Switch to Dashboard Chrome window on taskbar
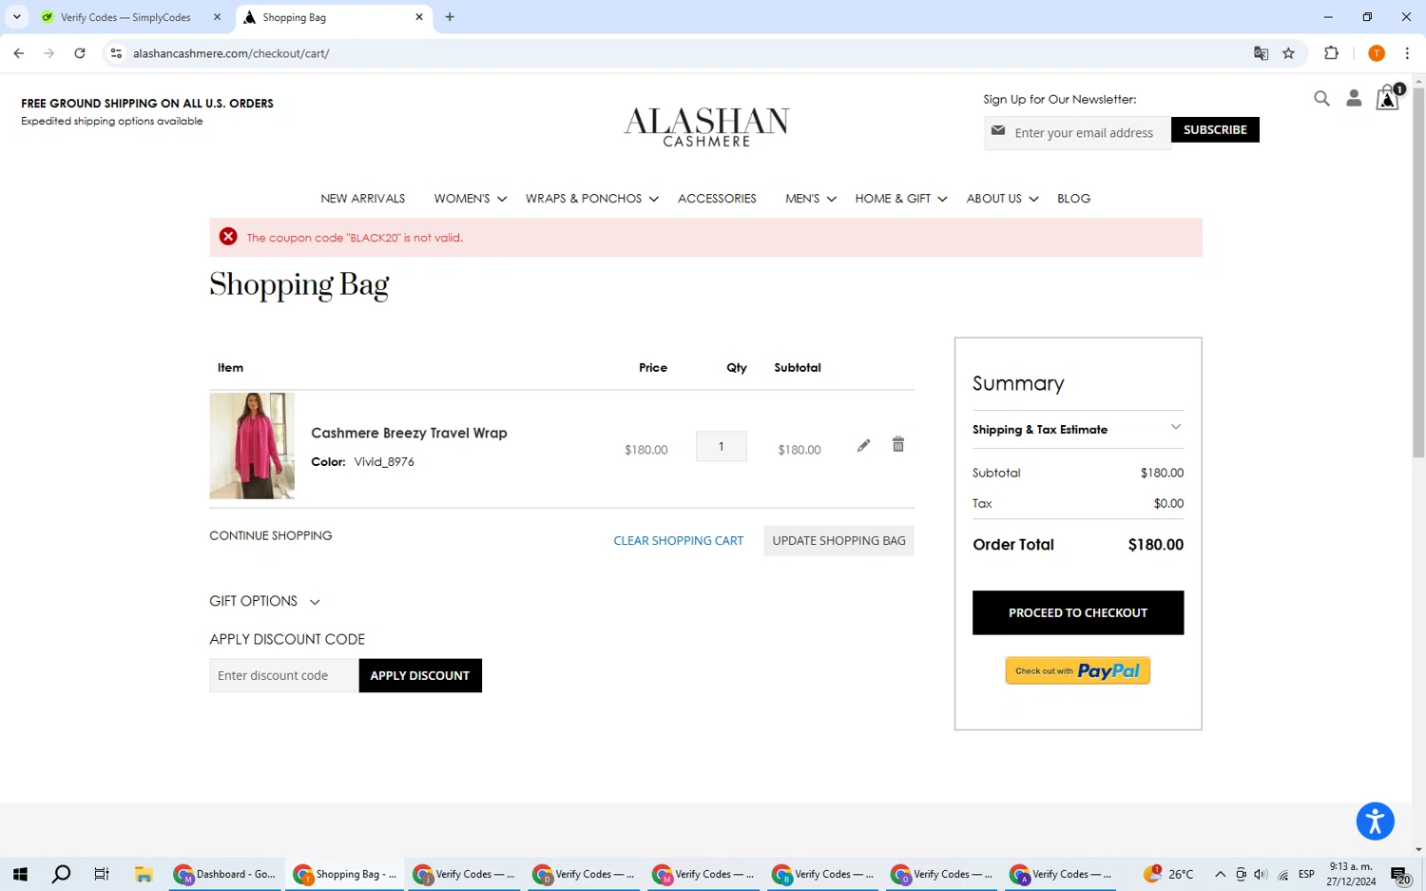Screen dimensions: 1426x891 tap(225, 874)
